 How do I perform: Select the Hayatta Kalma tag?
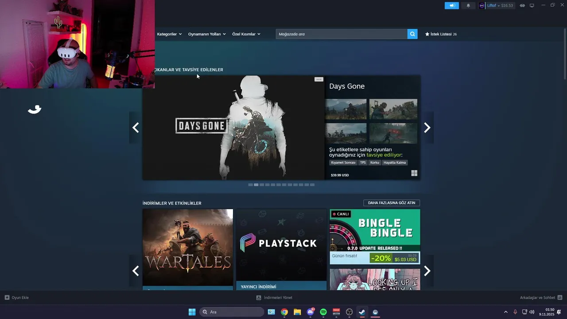click(x=395, y=163)
